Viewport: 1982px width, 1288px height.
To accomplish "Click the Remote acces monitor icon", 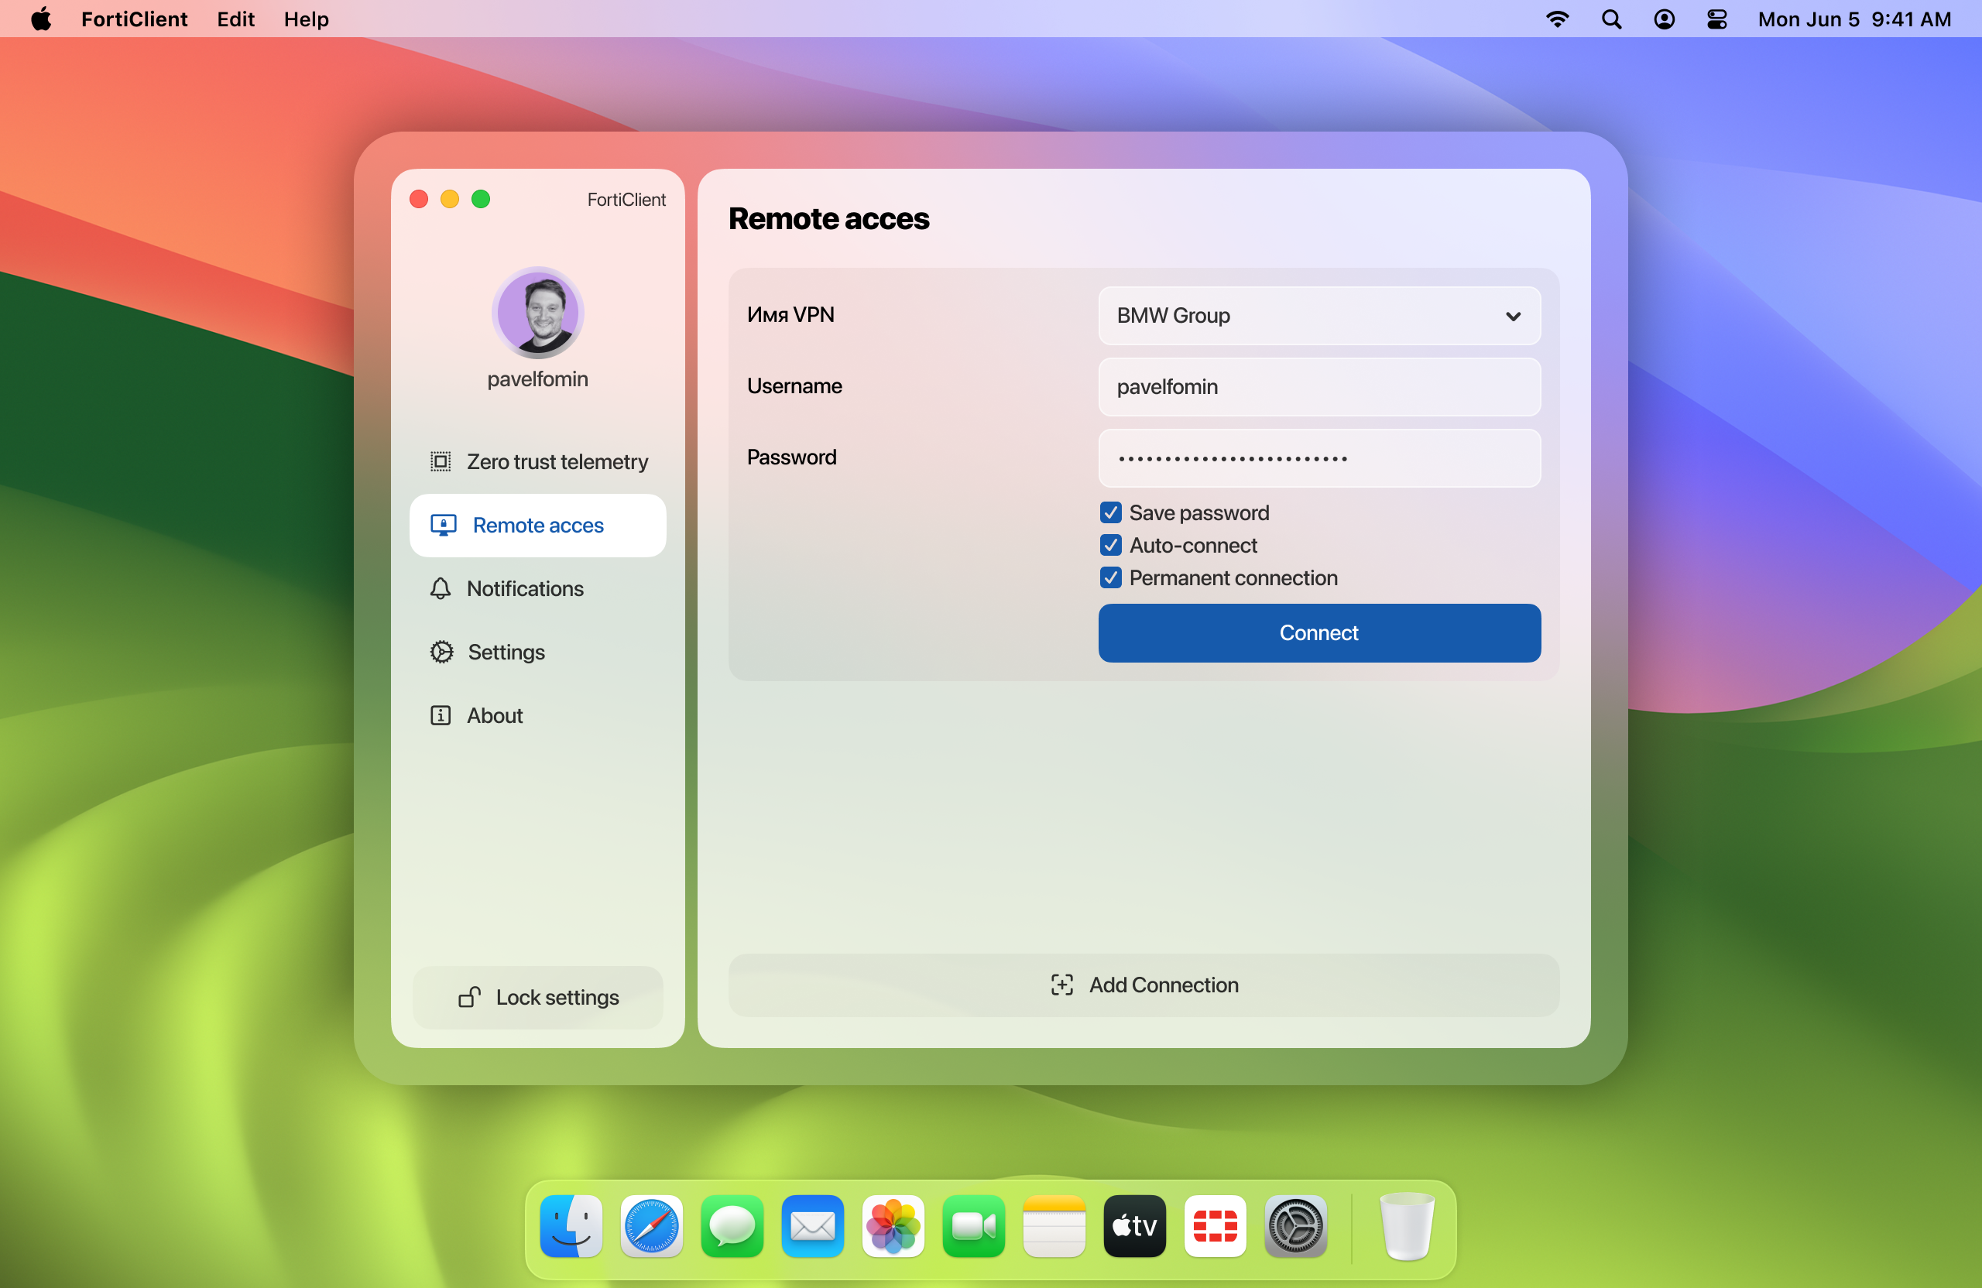I will tap(443, 526).
